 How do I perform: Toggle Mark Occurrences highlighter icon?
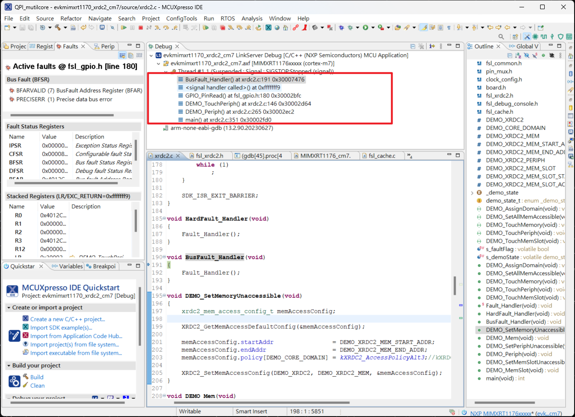(424, 28)
